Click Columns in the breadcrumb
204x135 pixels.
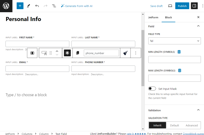pyautogui.click(x=27, y=134)
